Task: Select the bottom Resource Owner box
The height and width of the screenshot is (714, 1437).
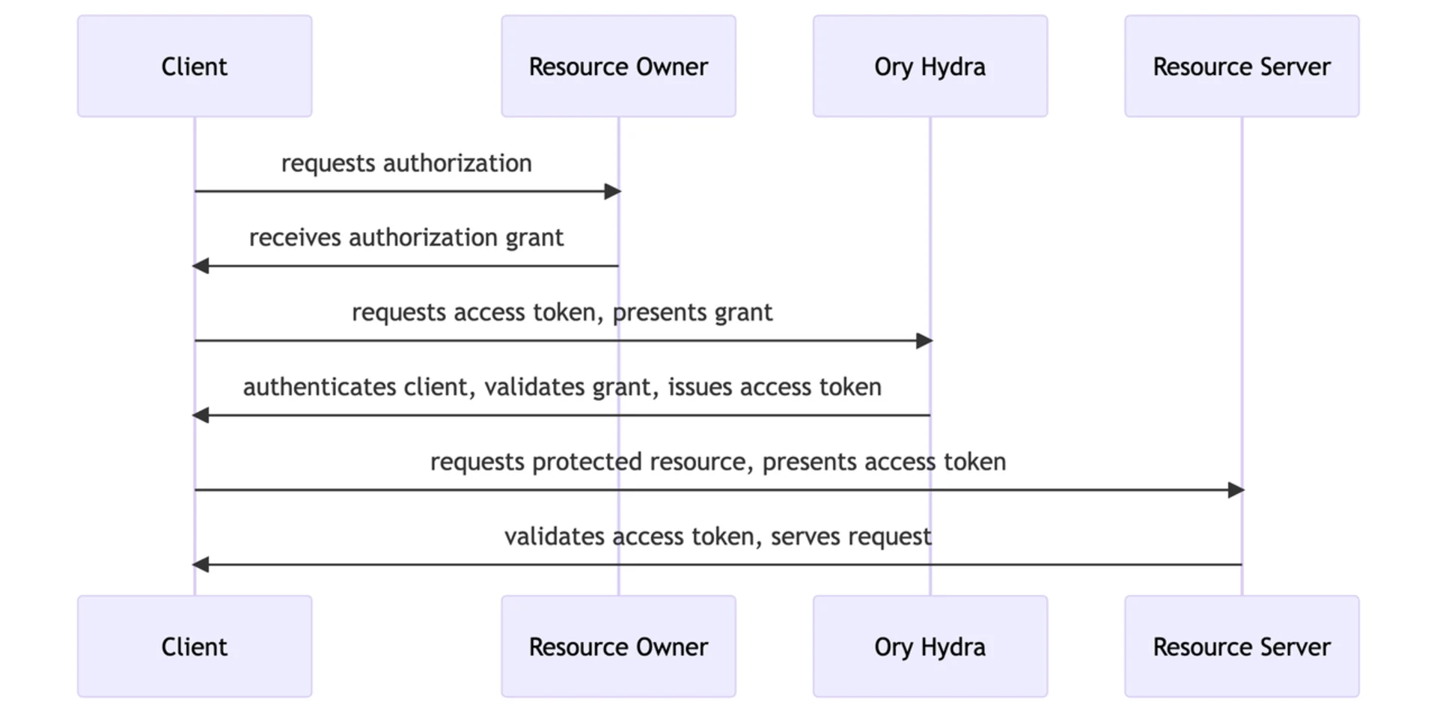Action: [x=617, y=646]
